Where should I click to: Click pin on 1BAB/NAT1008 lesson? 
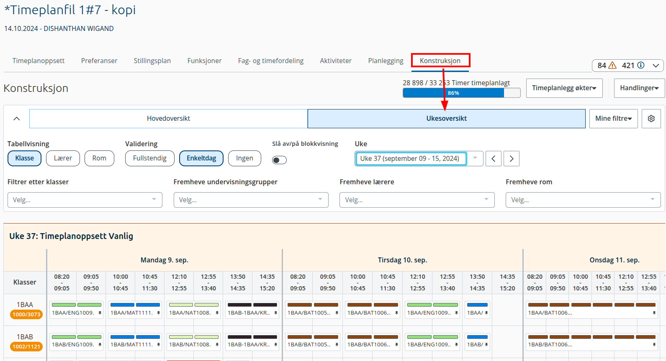pos(217,345)
